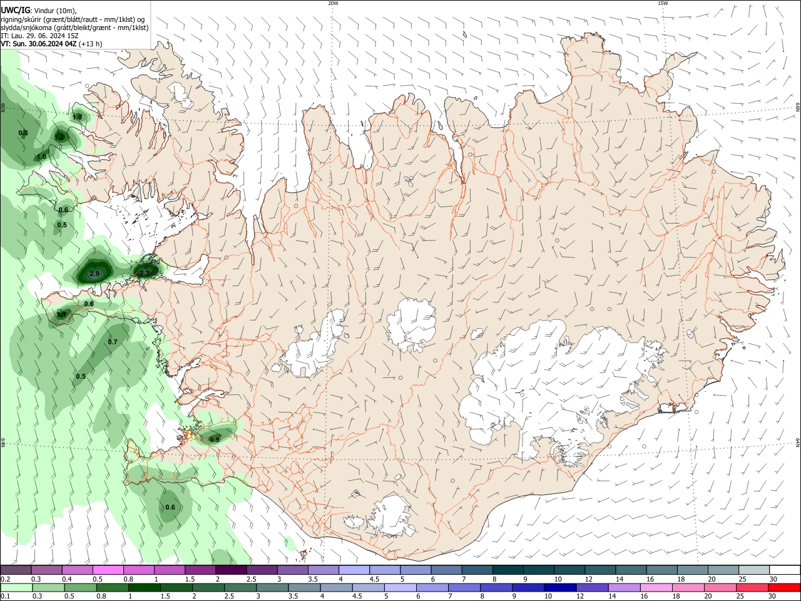
Task: Select the 2 swatch in the lower legend row
Action: (208, 588)
